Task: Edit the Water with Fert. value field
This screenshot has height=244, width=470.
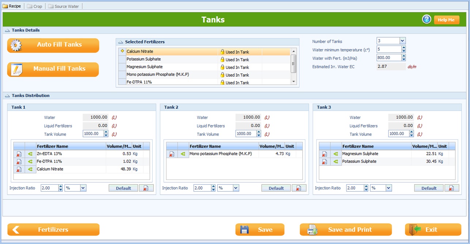Action: click(x=388, y=58)
